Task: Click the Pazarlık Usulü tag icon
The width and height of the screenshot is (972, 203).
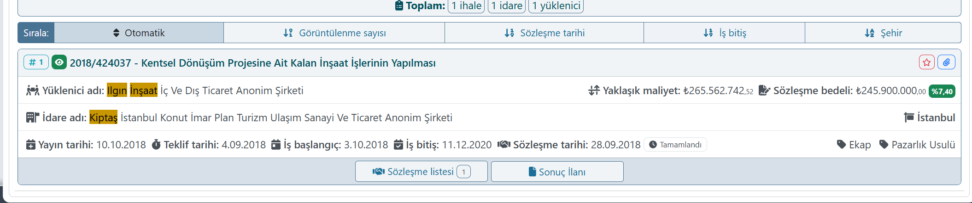Action: [884, 145]
